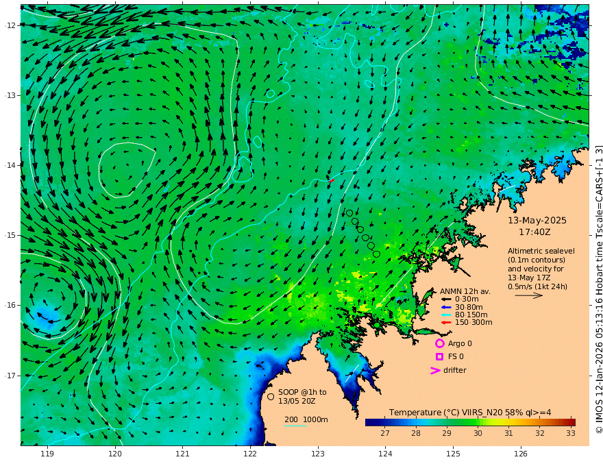Click the '33' colourbar tick label

(x=571, y=433)
